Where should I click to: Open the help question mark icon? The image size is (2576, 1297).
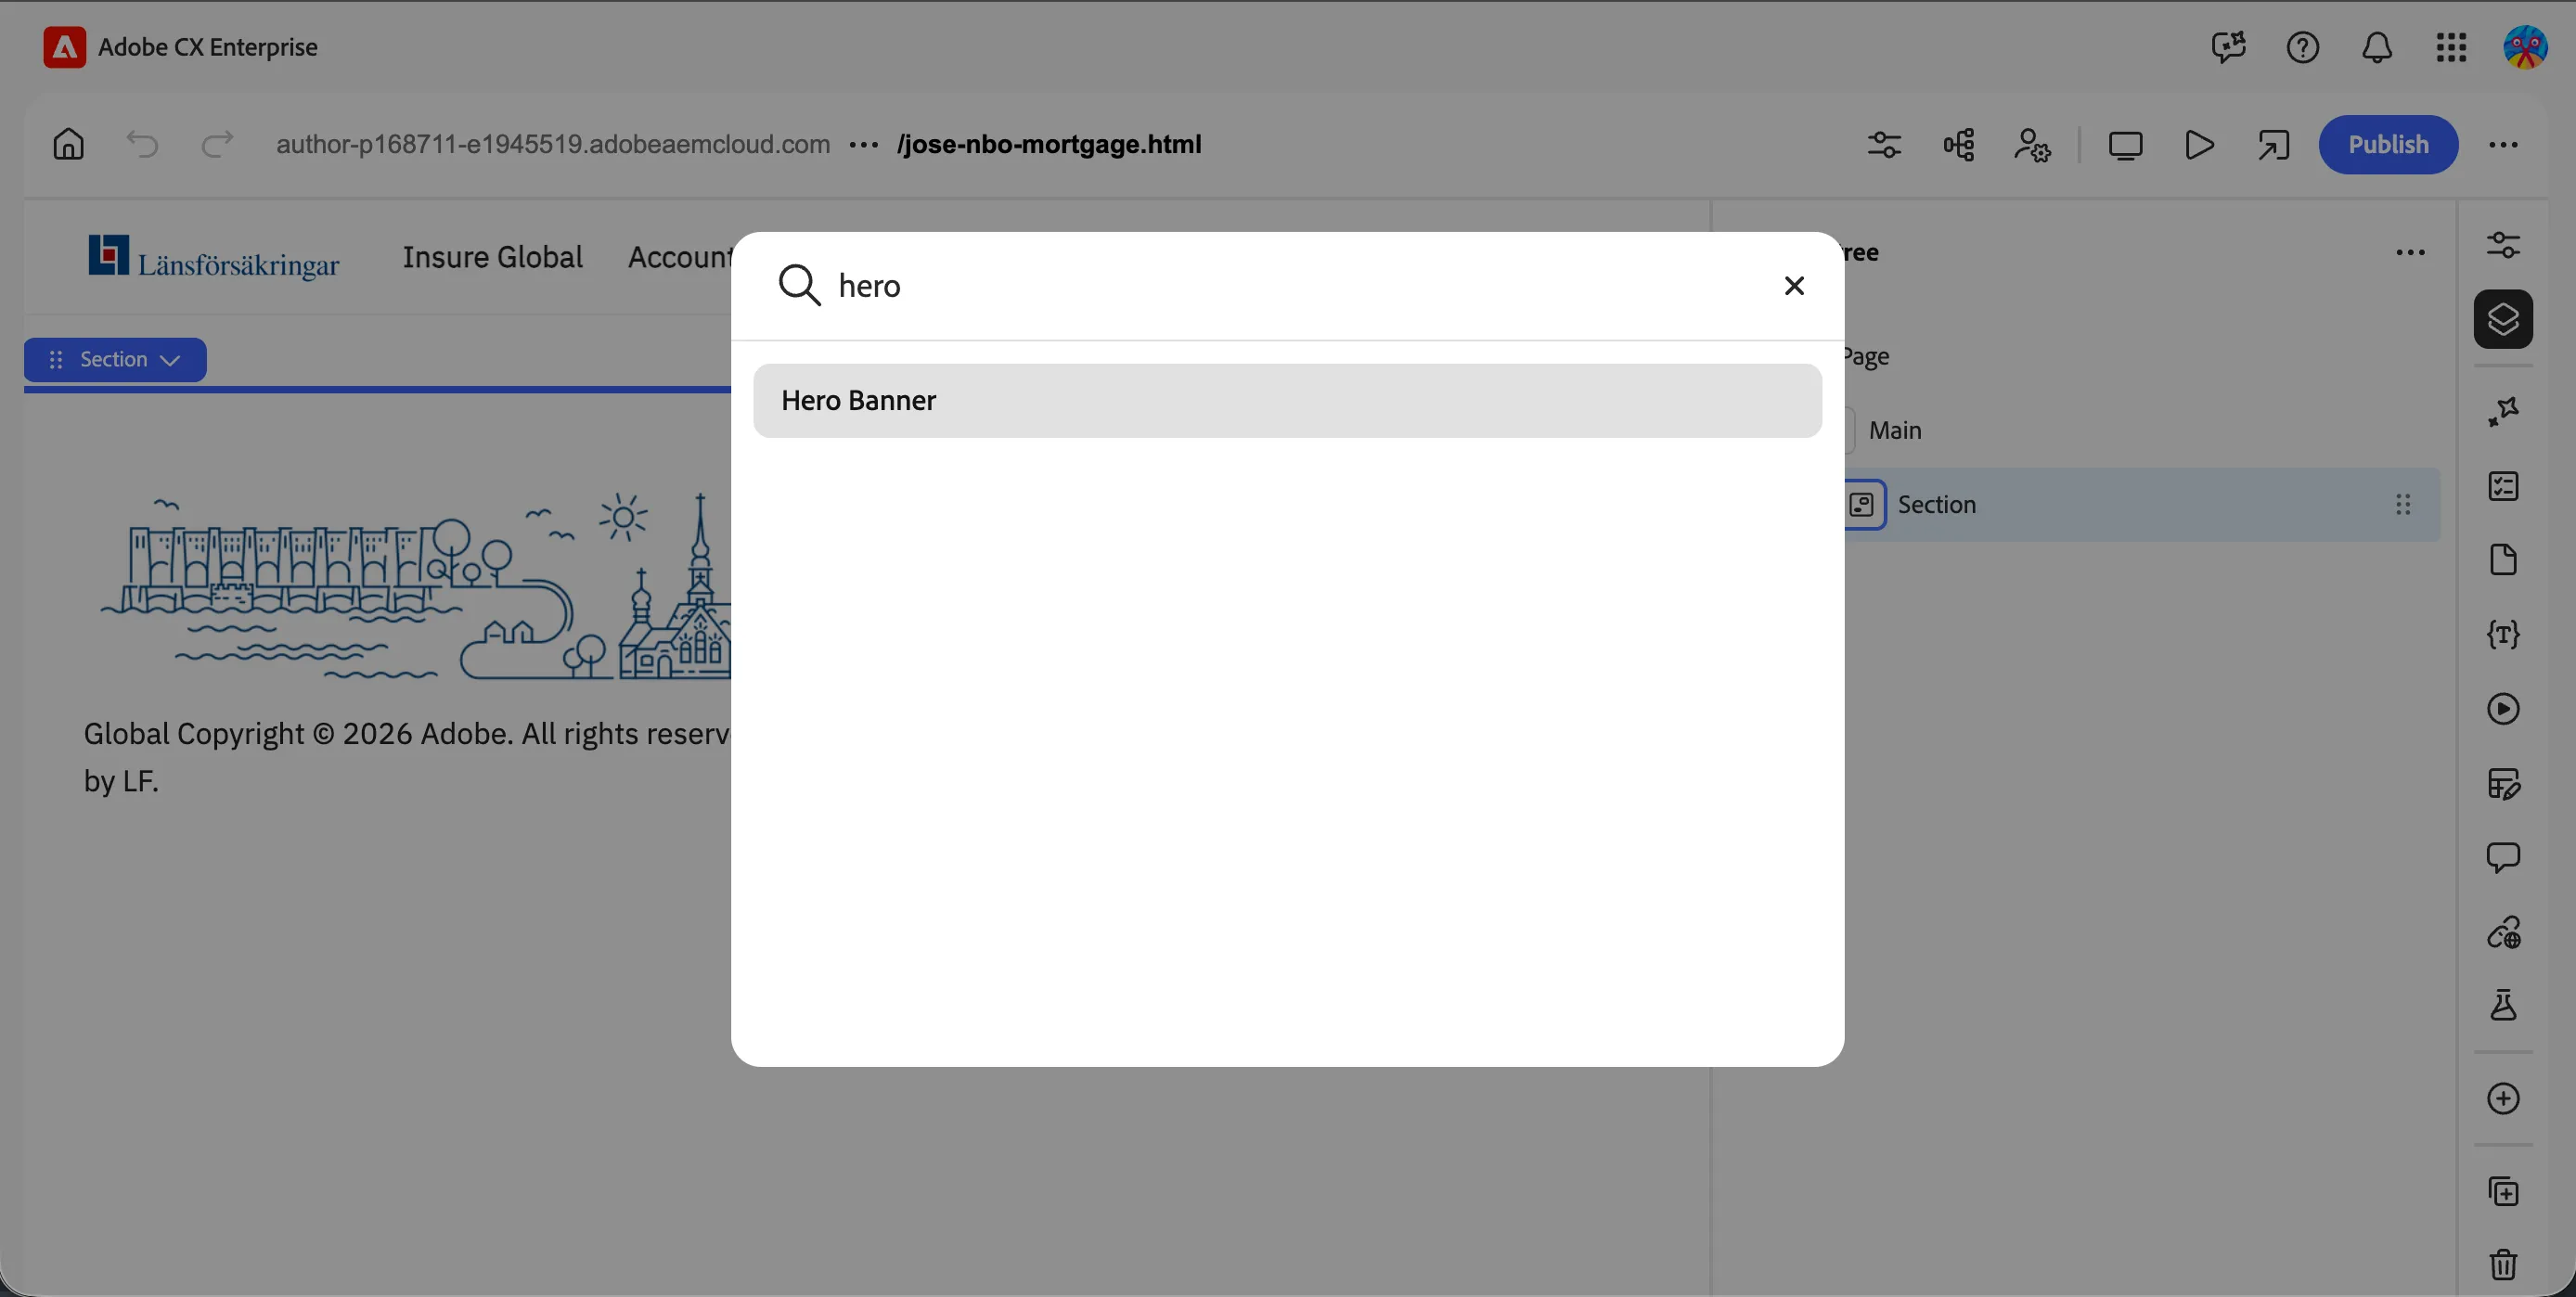tap(2302, 47)
